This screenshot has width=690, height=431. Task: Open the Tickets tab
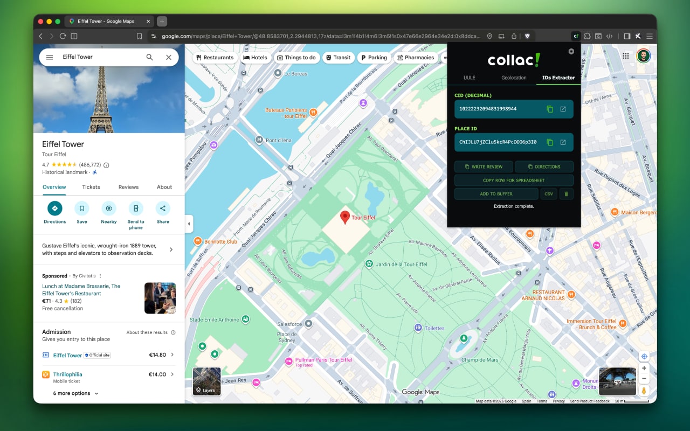click(x=91, y=187)
